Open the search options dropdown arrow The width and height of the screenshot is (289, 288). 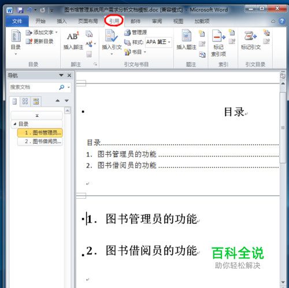point(69,88)
